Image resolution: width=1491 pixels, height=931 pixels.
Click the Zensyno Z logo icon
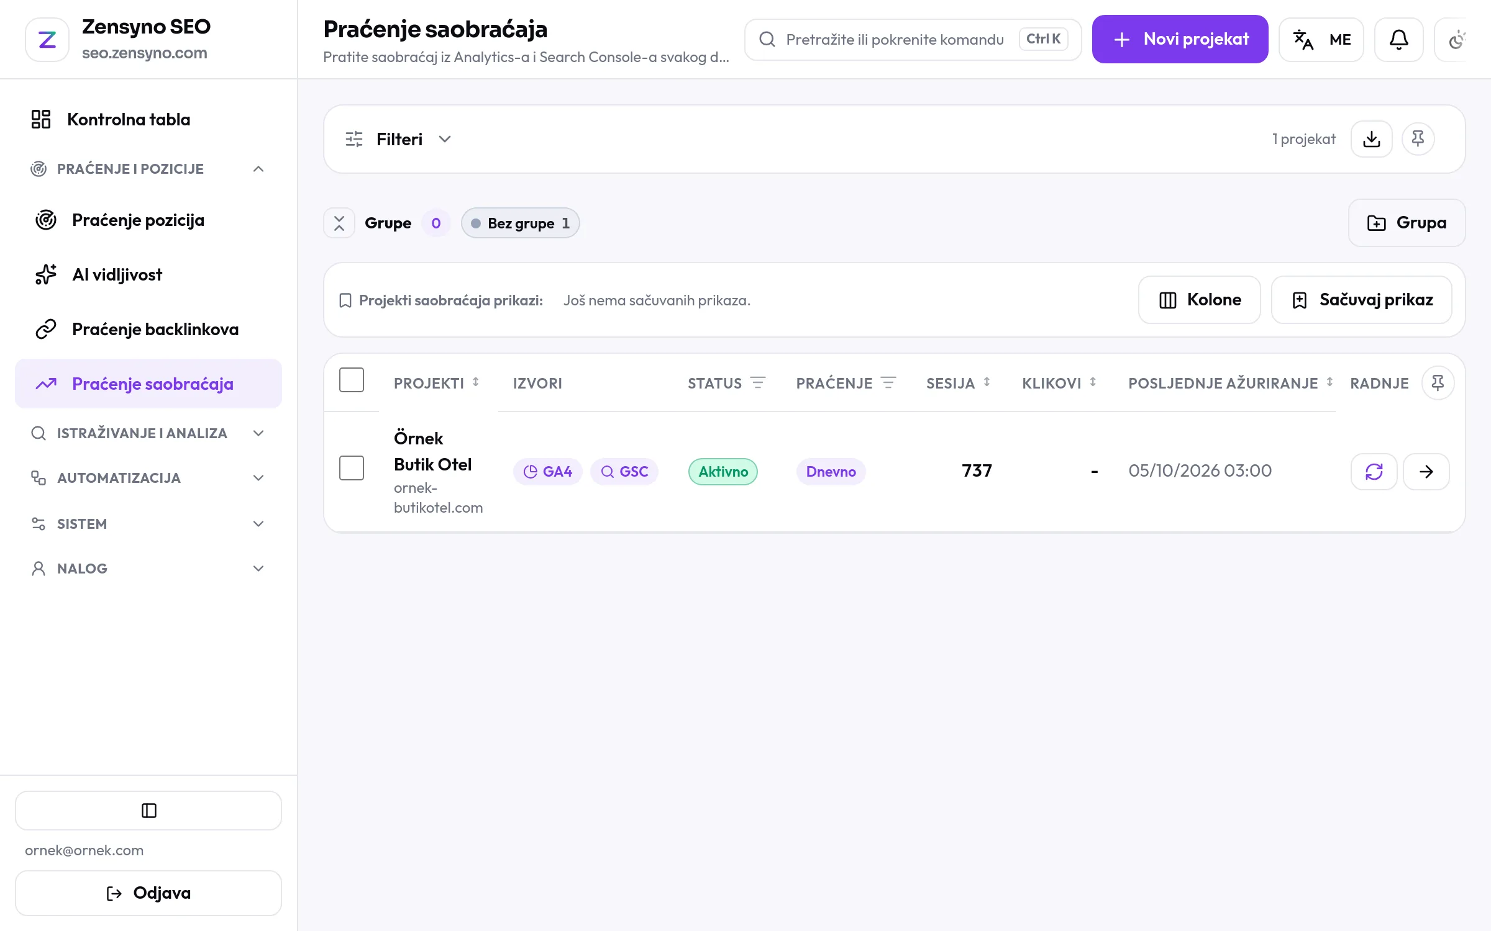(x=47, y=40)
